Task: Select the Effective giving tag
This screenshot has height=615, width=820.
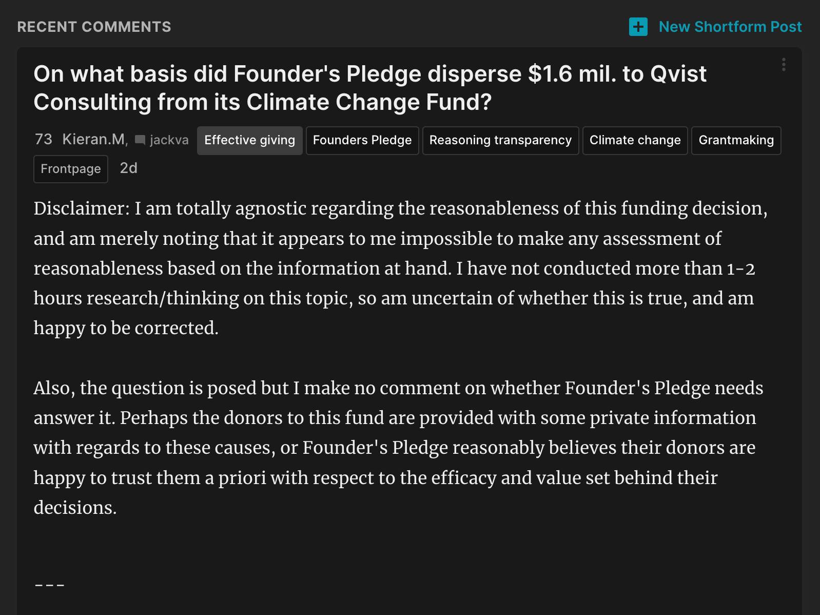Action: [x=250, y=140]
